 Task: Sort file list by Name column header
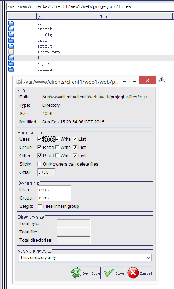click(105, 17)
